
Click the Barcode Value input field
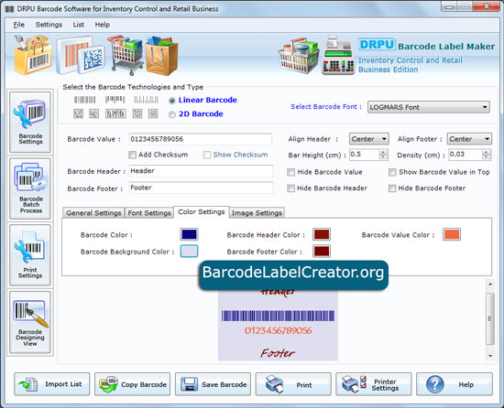pyautogui.click(x=201, y=139)
